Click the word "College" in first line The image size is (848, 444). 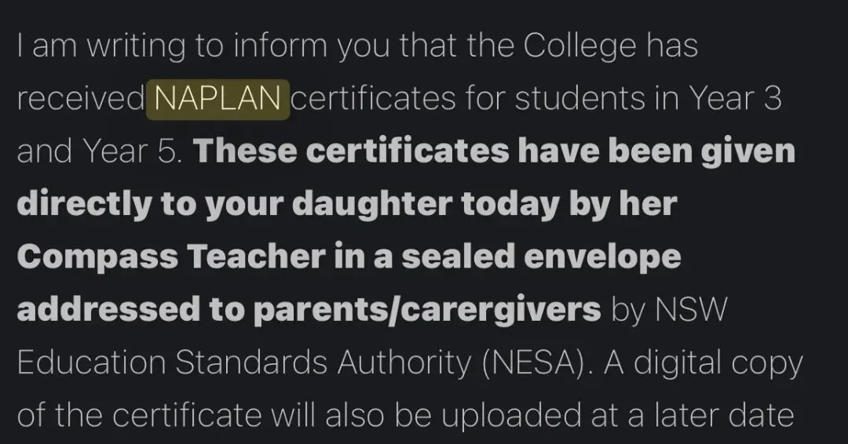click(580, 46)
